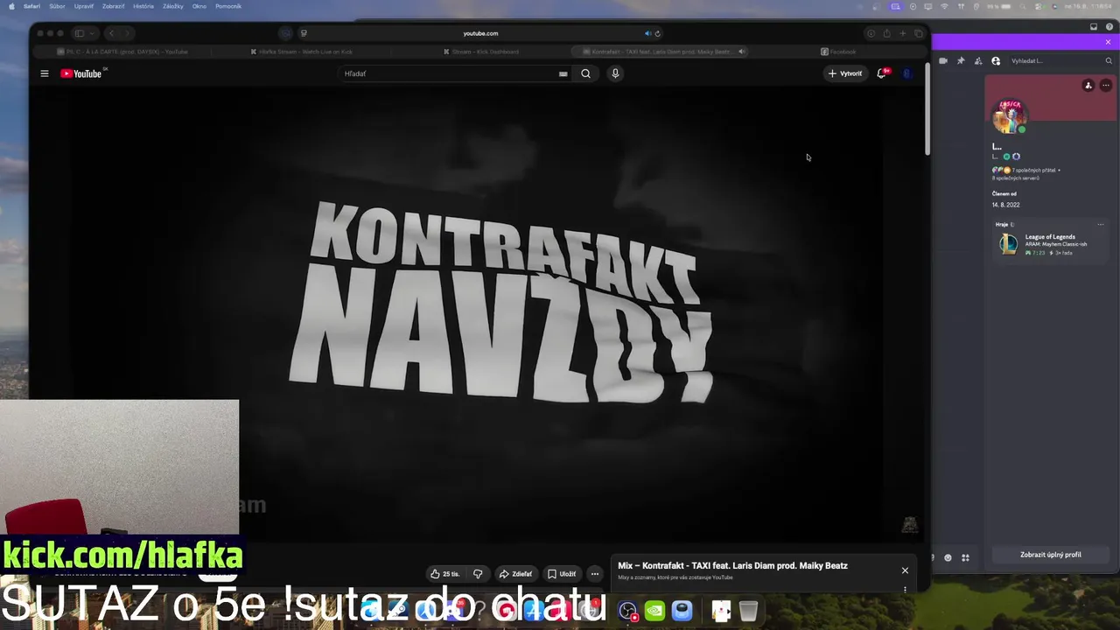The image size is (1120, 630).
Task: Click the Mix – Kontrafakt - TAXI playlist title
Action: coord(732,566)
